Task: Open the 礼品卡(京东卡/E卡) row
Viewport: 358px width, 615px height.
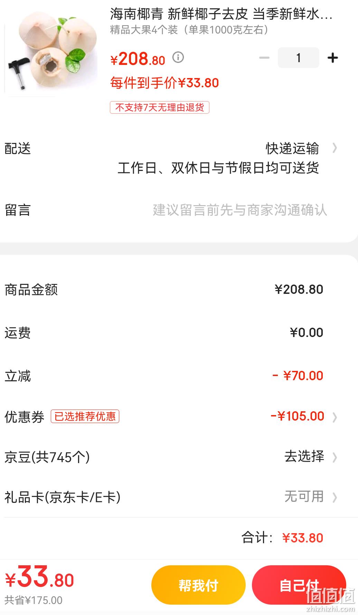Action: (179, 497)
